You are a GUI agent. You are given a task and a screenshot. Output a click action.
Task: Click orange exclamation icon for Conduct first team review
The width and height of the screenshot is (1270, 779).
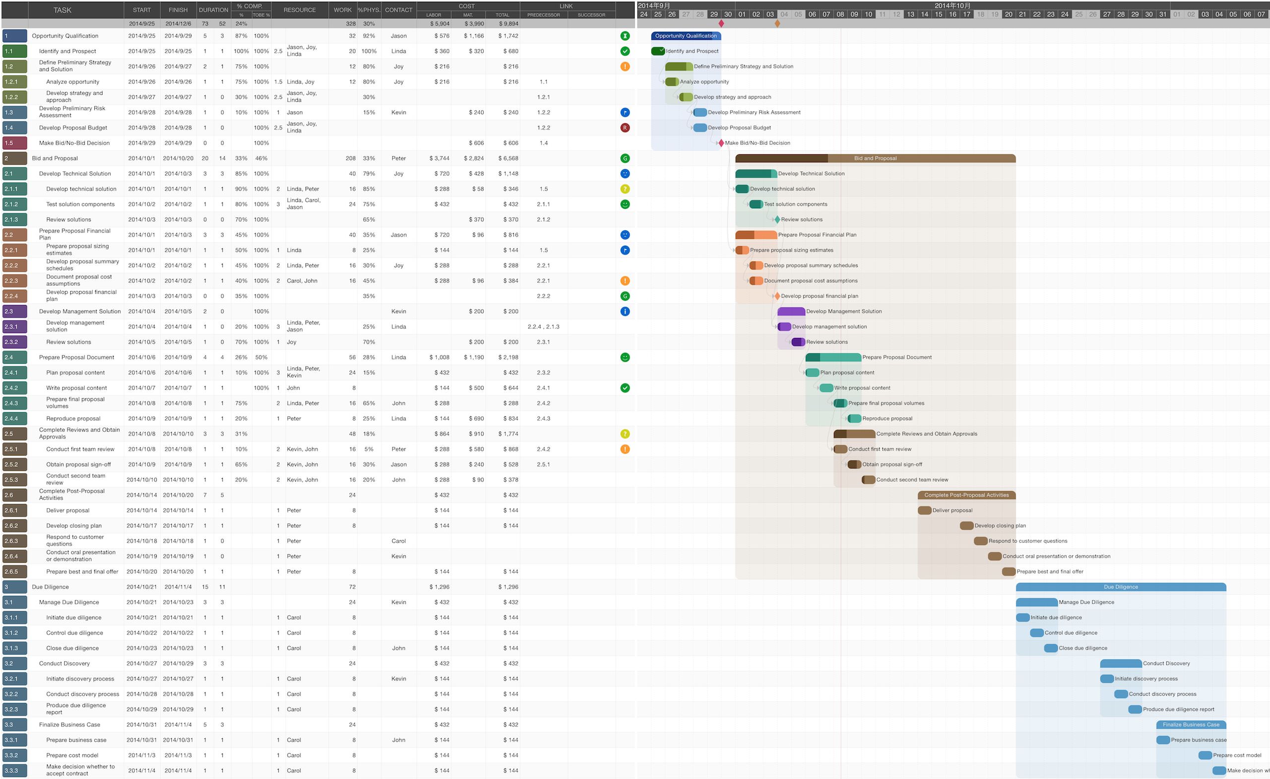[x=625, y=449]
